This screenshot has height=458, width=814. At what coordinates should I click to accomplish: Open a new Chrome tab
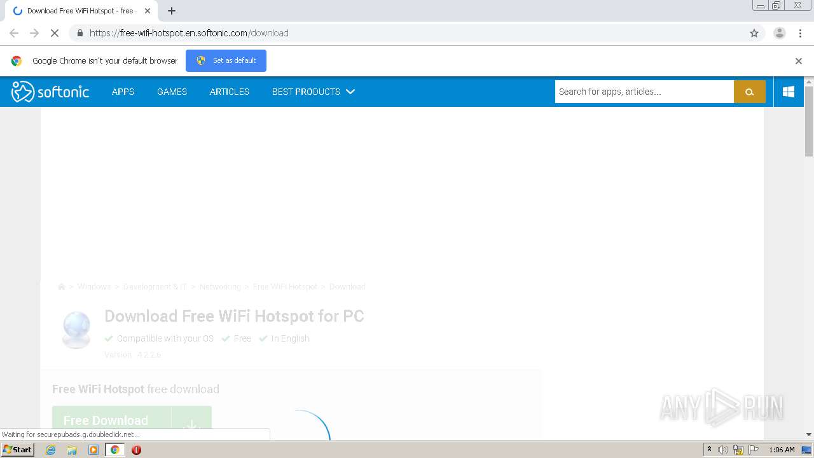172,11
